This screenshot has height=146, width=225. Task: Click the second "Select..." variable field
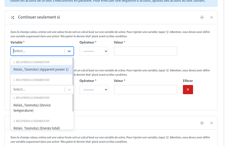[x=37, y=90]
